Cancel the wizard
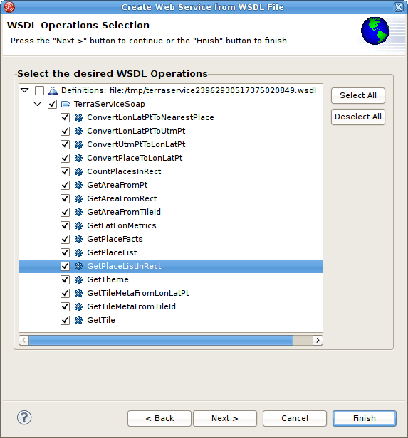 pyautogui.click(x=295, y=418)
